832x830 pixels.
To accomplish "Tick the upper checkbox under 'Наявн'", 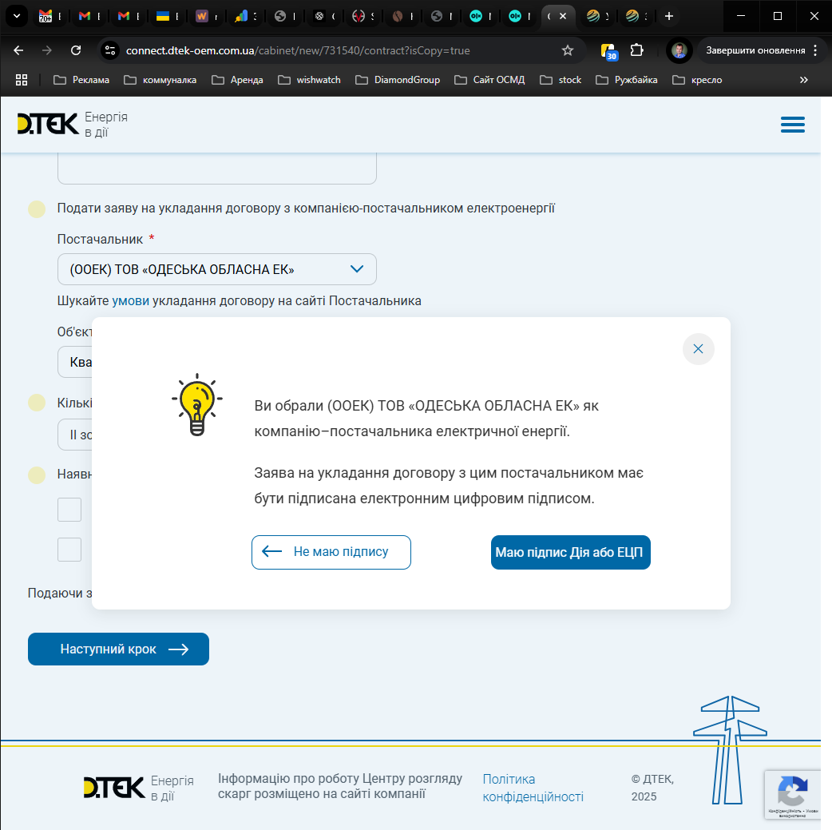I will 69,510.
